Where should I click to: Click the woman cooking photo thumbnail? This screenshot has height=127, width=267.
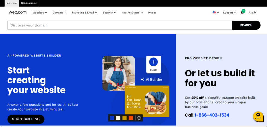119,73
